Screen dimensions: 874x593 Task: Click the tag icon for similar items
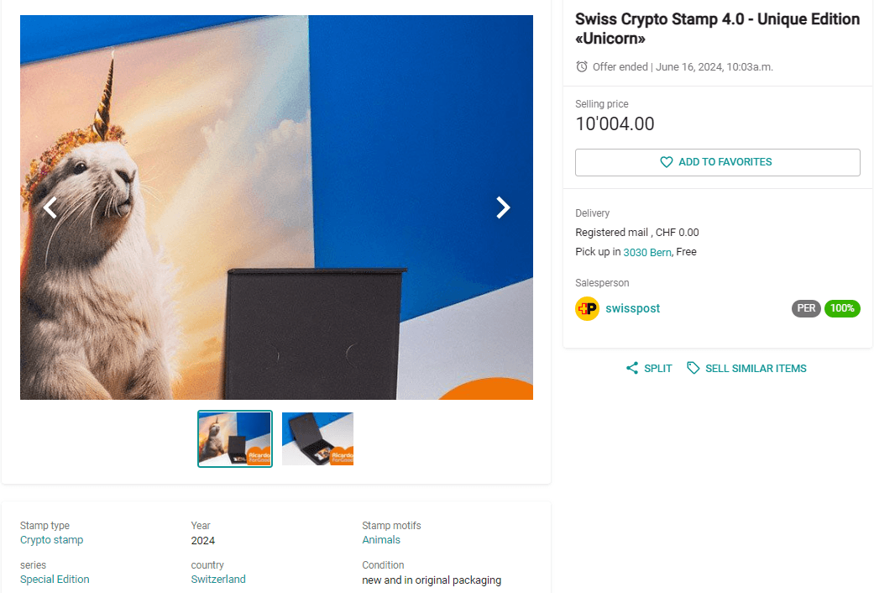tap(693, 369)
